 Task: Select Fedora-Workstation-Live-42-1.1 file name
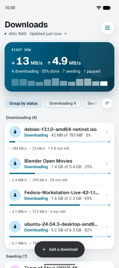click(62, 193)
